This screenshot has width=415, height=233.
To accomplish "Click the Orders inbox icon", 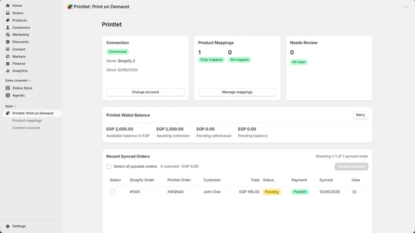I will click(x=8, y=13).
